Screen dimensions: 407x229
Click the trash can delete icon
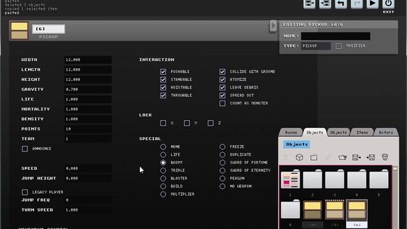tap(385, 157)
